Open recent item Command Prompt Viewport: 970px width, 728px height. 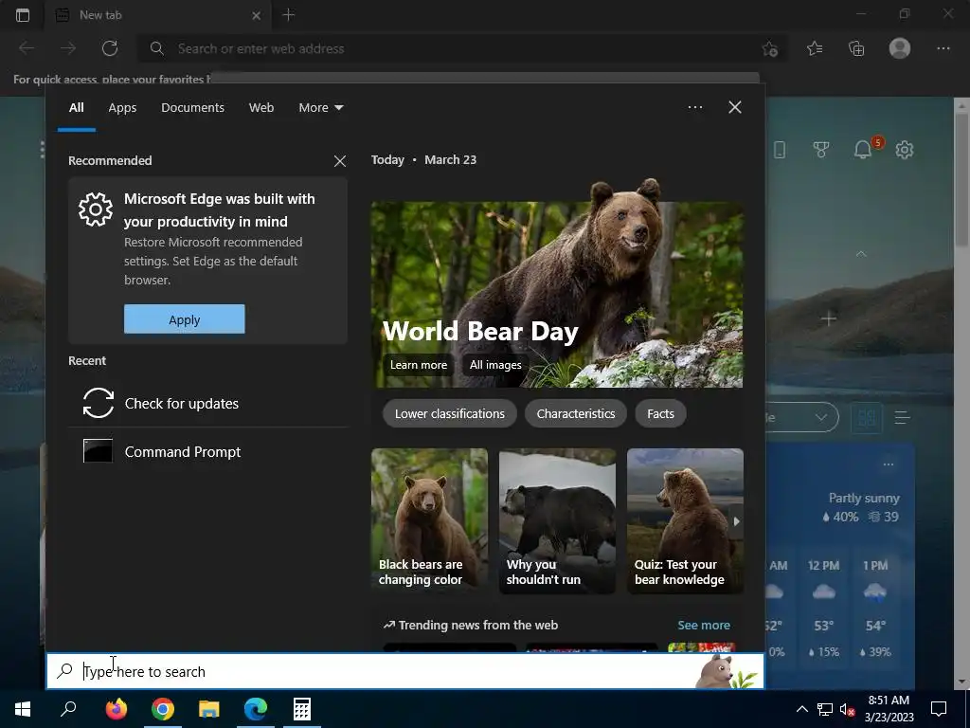[x=207, y=451]
